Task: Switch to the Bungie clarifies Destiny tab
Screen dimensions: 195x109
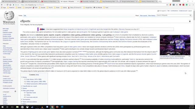Action: (x=128, y=2)
